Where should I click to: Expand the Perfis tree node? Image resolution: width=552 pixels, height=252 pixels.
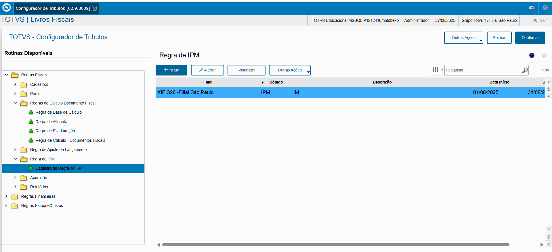(x=15, y=94)
